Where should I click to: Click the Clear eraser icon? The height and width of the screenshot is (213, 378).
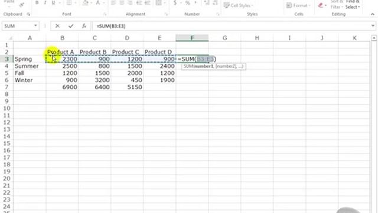click(x=320, y=5)
